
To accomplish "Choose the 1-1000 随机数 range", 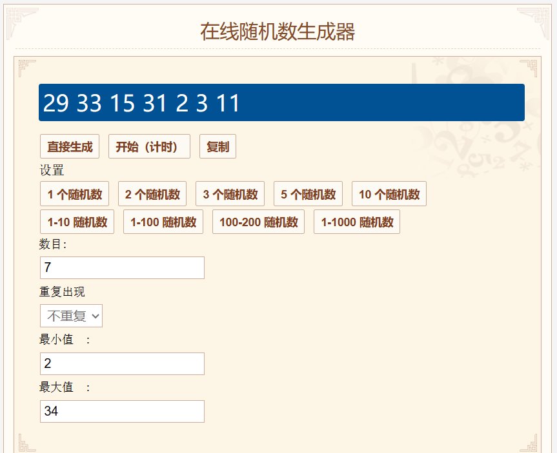I will 357,222.
